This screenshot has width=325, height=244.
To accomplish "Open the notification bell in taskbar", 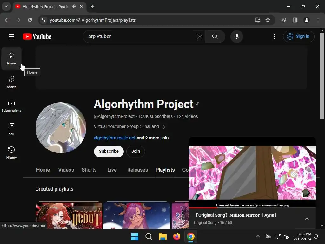I will click(316, 236).
